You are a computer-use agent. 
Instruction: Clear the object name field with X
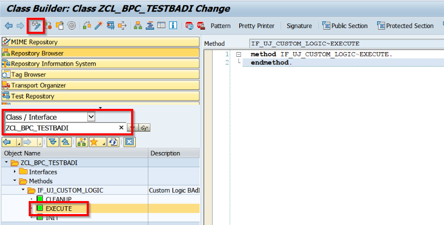pos(121,128)
